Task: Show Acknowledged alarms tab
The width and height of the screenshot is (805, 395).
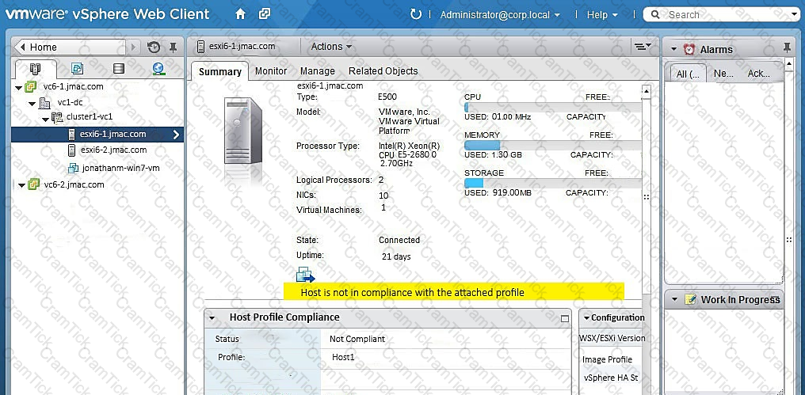Action: (759, 74)
